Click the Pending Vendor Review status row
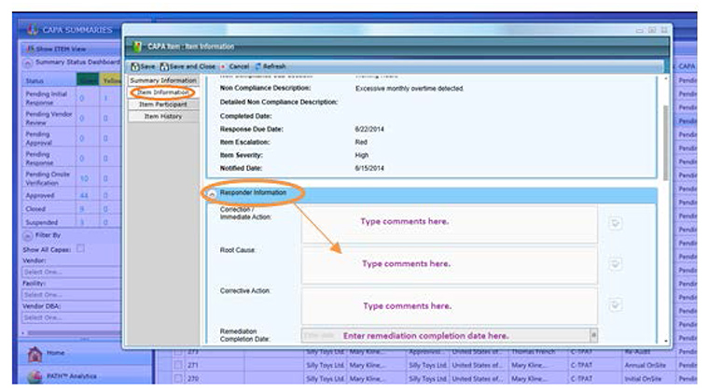 click(x=72, y=118)
